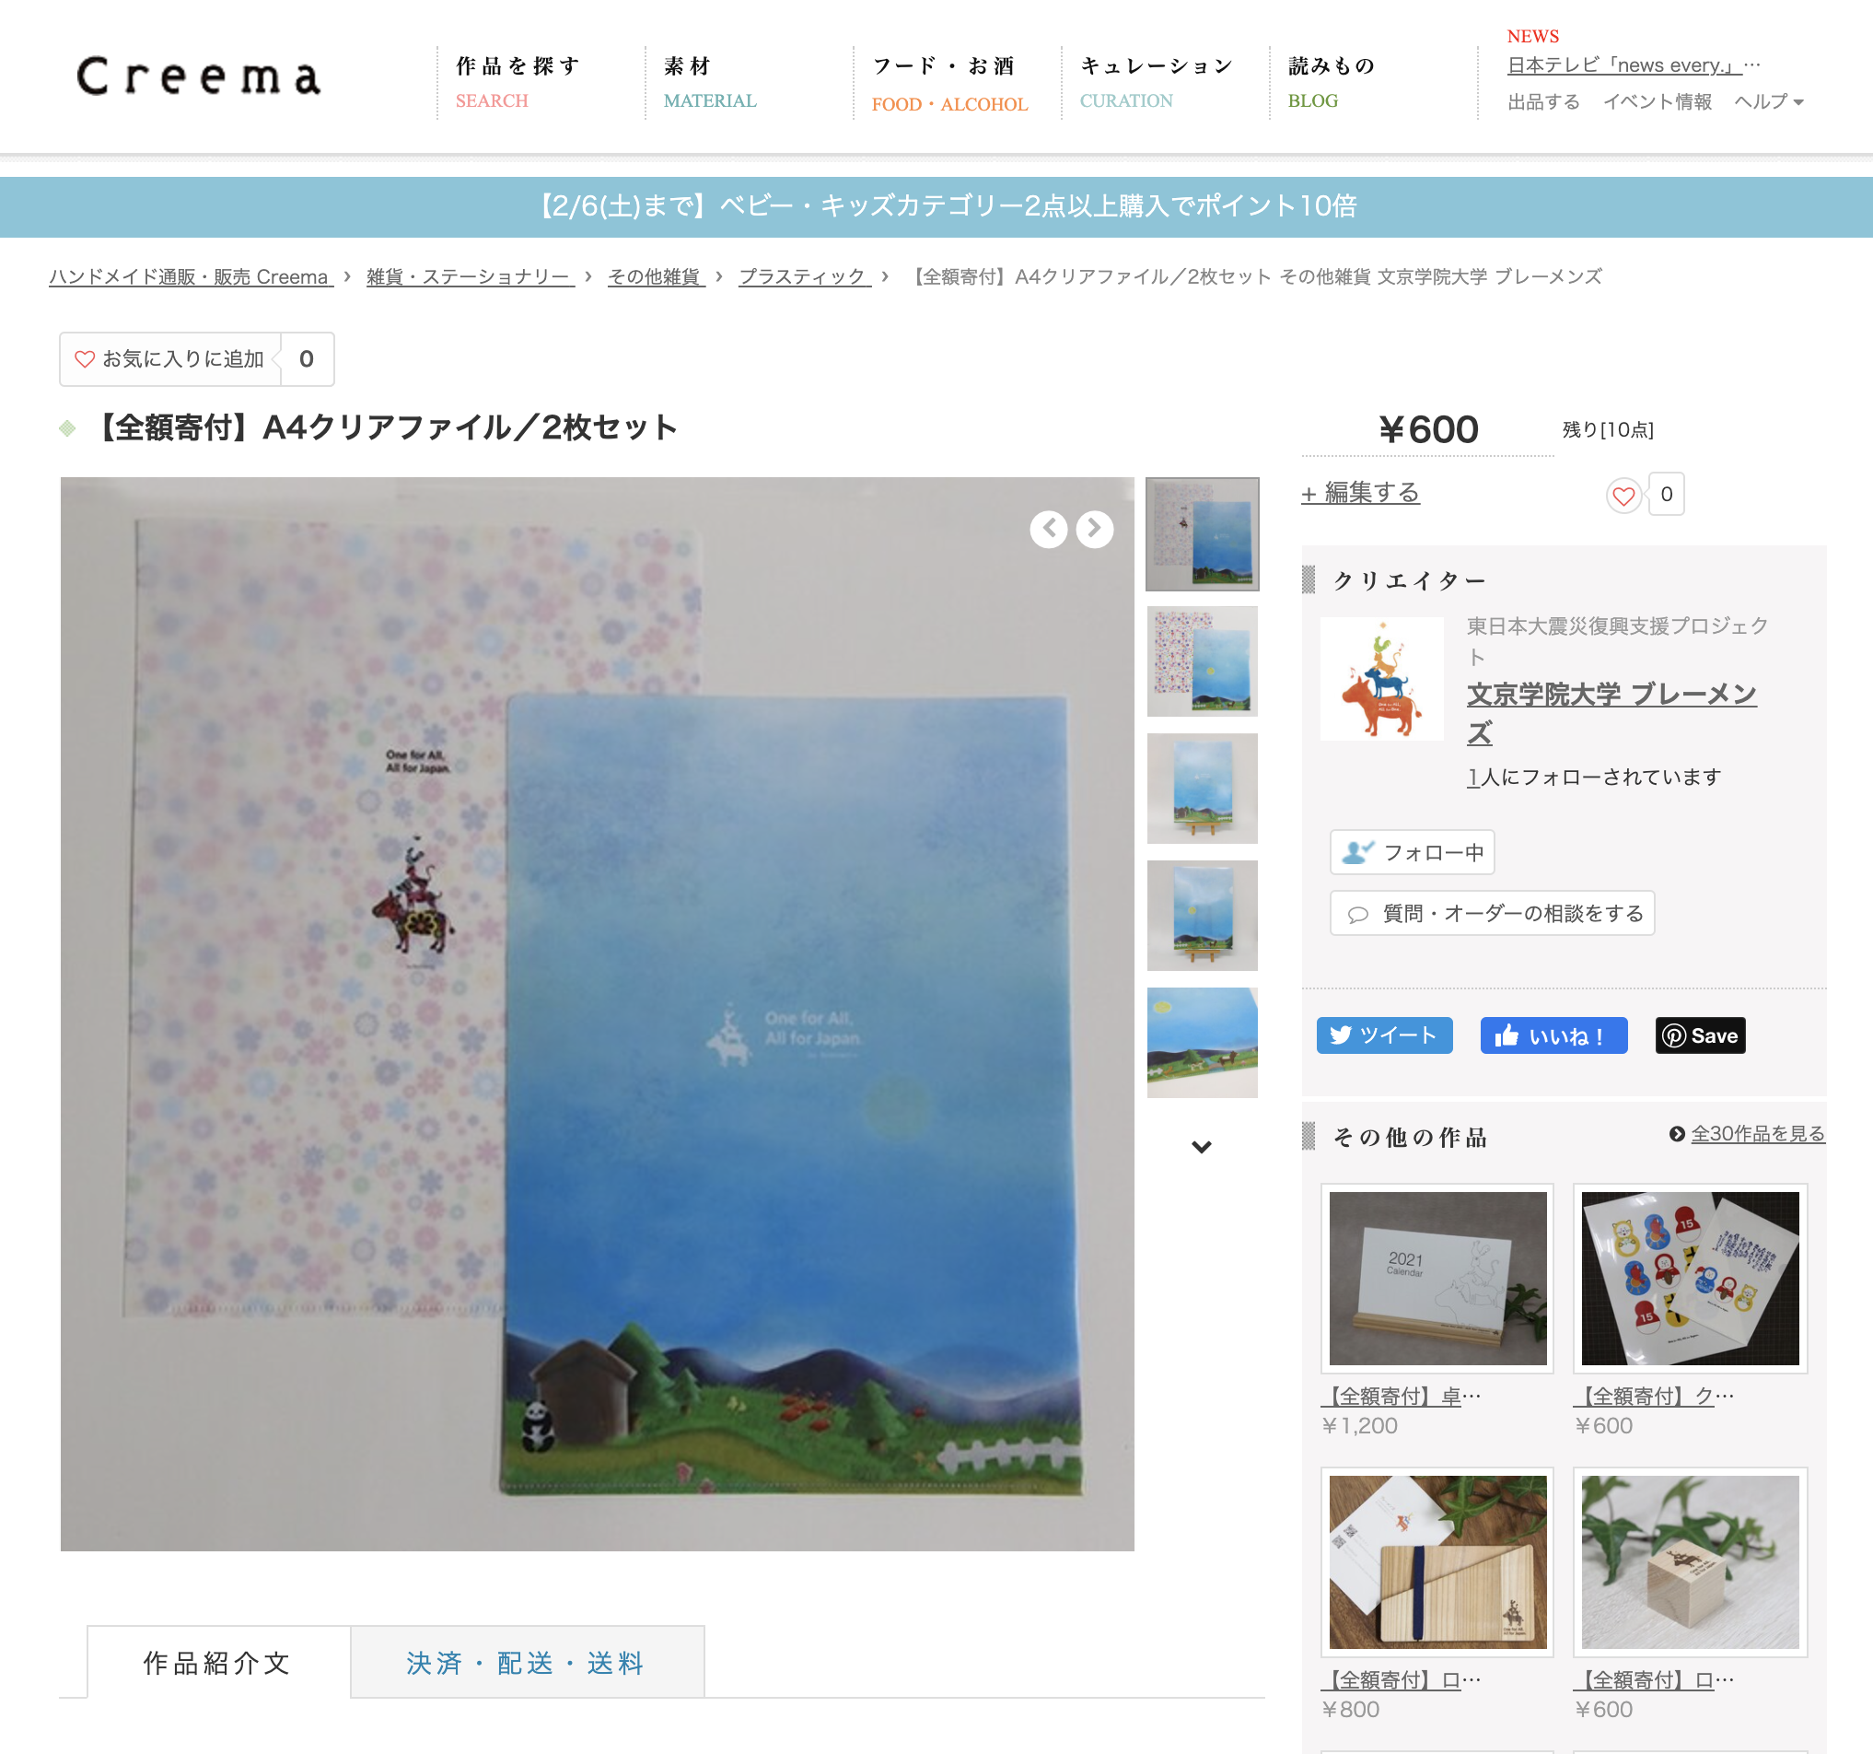Viewport: 1873px width, 1754px height.
Task: Show previous product image arrow
Action: click(x=1049, y=529)
